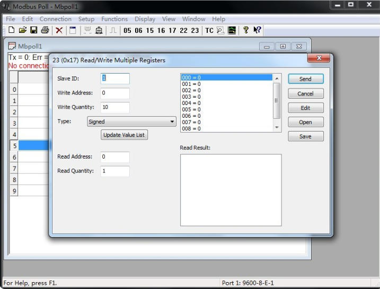Click the Open file folder icon
This screenshot has height=289, width=380.
[22, 30]
